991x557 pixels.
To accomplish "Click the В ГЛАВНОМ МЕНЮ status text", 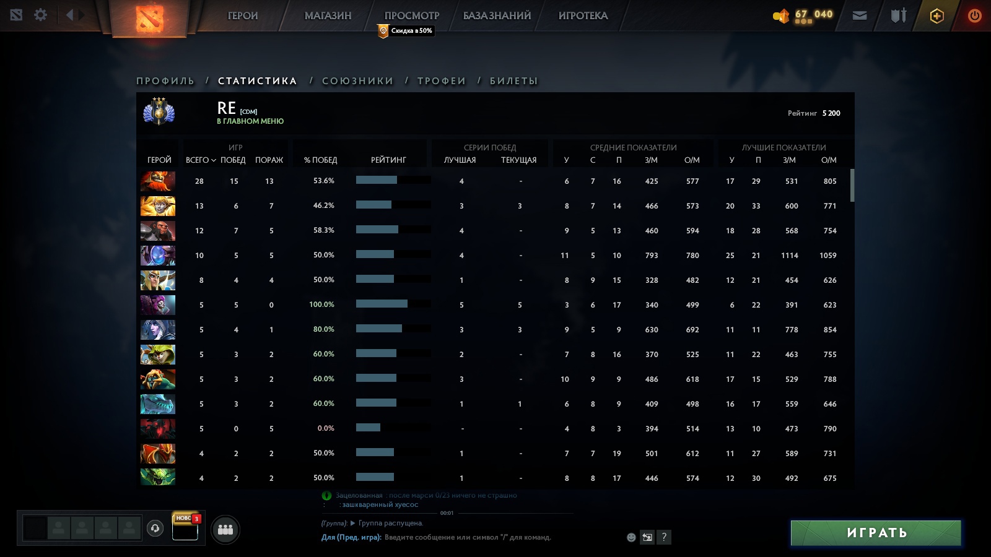I will (250, 121).
